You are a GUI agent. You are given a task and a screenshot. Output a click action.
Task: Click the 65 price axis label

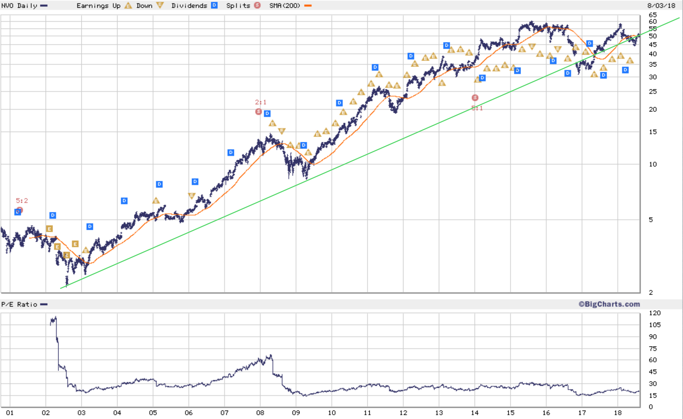[652, 15]
